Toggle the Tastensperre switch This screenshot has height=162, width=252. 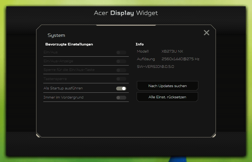(x=121, y=79)
